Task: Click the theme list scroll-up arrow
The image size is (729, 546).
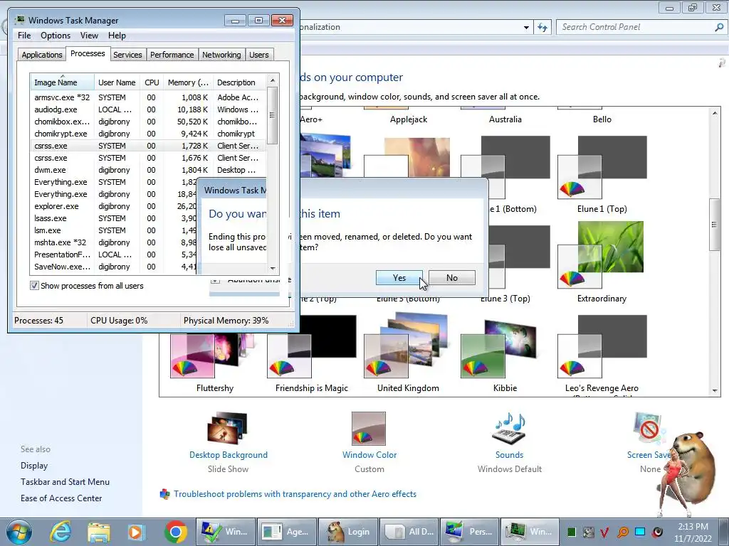Action: [x=715, y=113]
